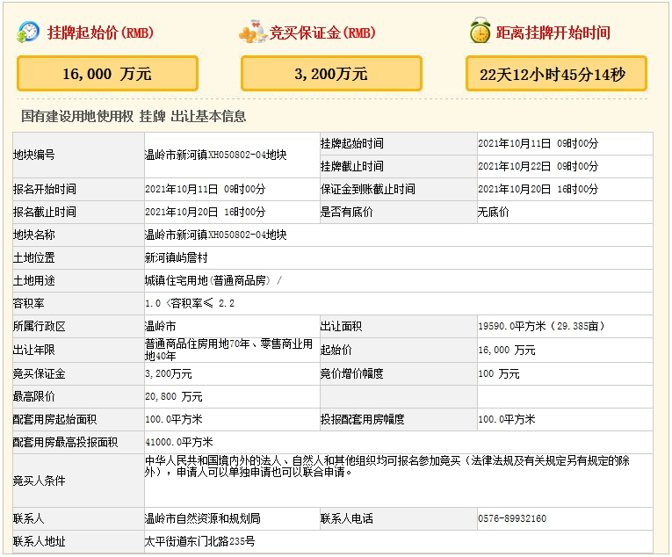Click the 报名开始时间 label

pyautogui.click(x=45, y=189)
